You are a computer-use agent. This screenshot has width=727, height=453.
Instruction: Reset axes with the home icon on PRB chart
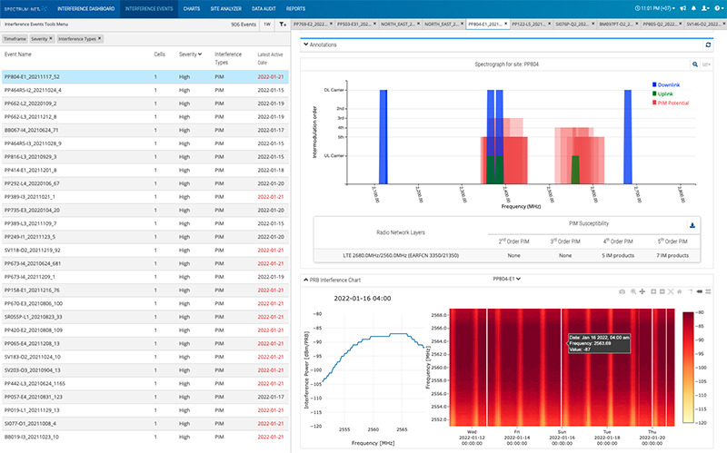[x=679, y=291]
